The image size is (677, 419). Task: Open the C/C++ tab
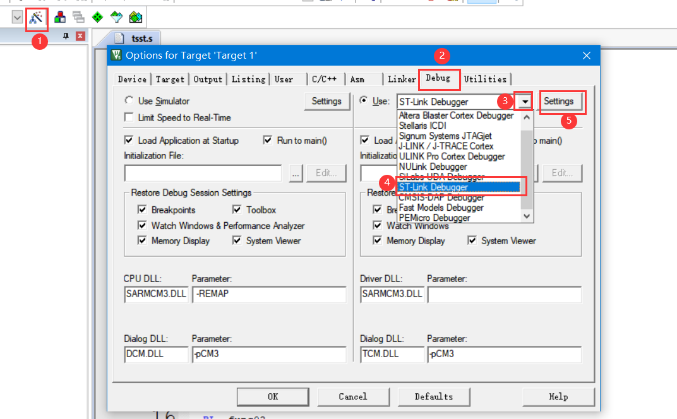324,80
